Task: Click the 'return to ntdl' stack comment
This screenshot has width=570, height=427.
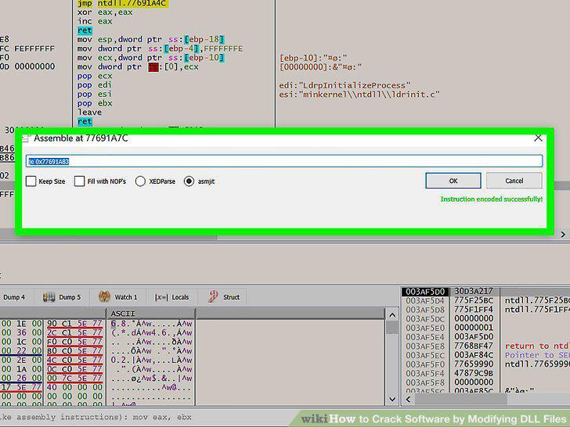Action: pos(537,346)
